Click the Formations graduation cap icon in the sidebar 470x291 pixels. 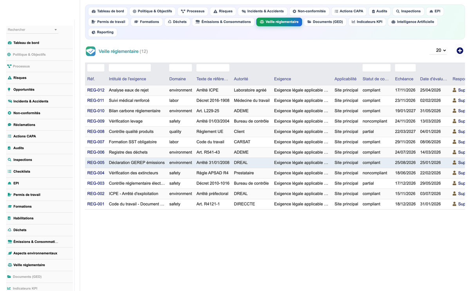click(9, 206)
